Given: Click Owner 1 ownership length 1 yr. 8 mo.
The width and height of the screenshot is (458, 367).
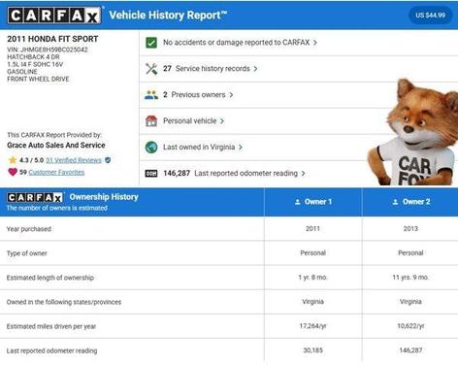Looking at the screenshot, I should (312, 278).
